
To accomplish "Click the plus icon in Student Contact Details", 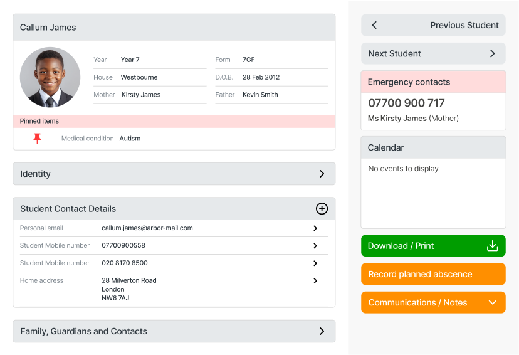I will click(322, 209).
